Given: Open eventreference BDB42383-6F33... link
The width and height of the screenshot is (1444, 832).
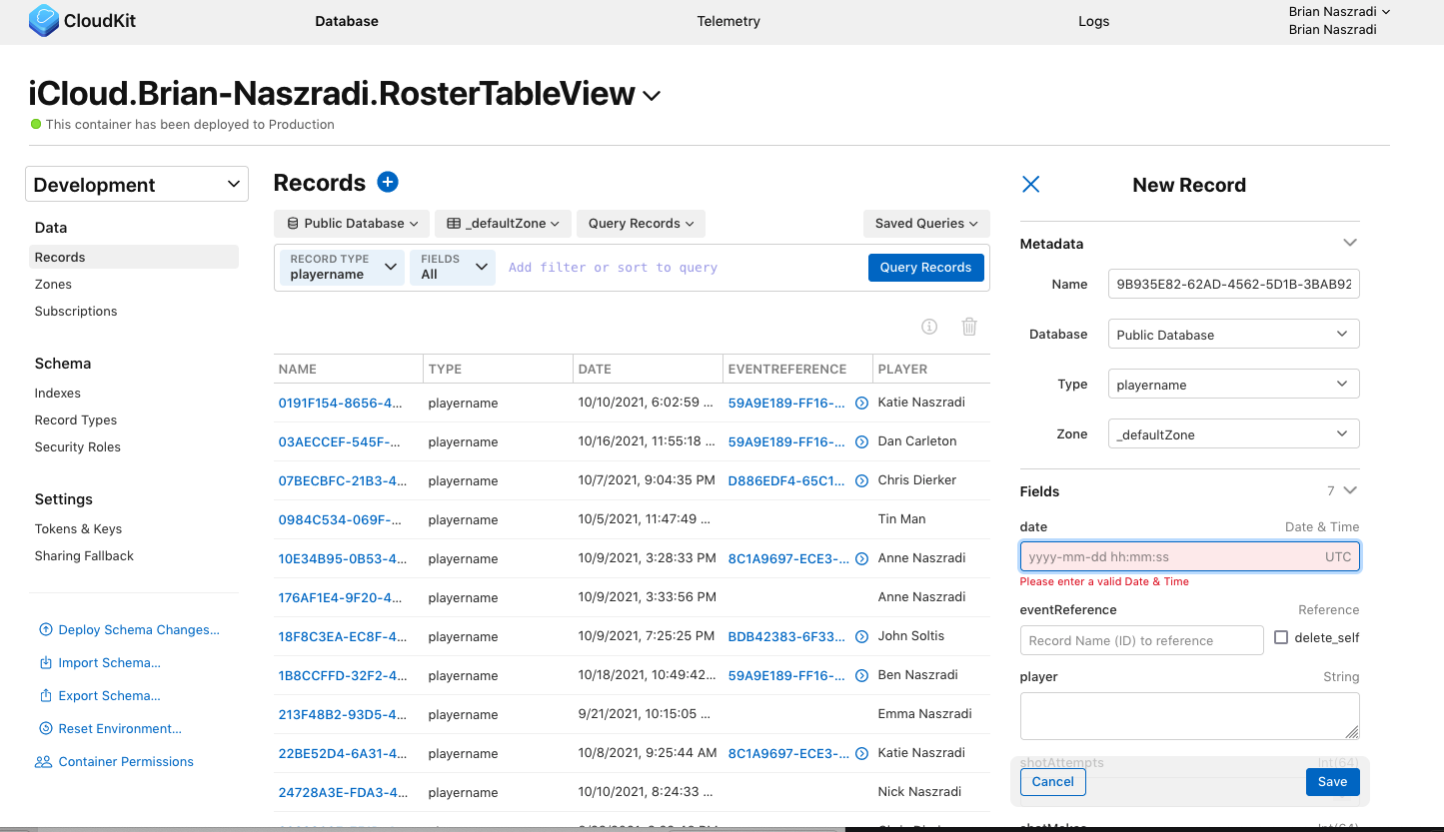Looking at the screenshot, I should point(786,636).
